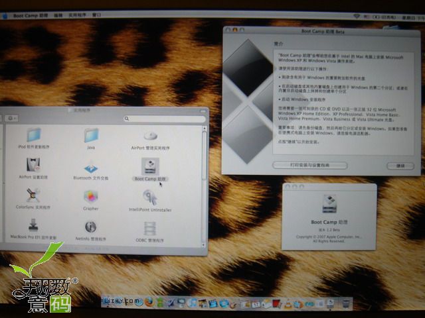
Task: Open the Trash in the Dock
Action: coord(346,303)
